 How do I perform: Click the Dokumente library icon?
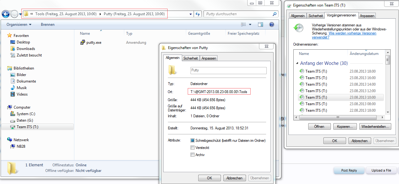(x=13, y=81)
